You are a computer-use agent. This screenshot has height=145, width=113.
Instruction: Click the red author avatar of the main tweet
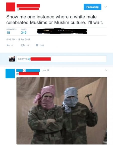[x=11, y=7]
